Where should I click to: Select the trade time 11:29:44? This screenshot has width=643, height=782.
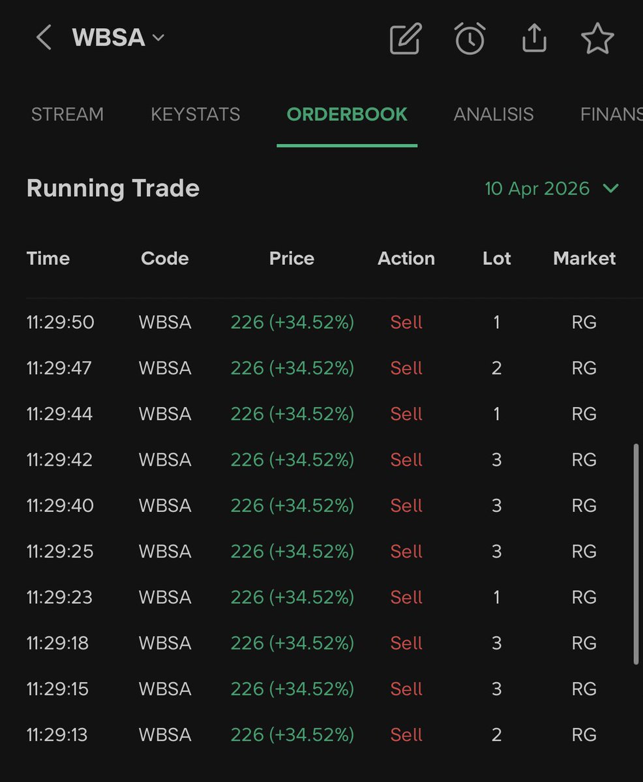click(x=59, y=414)
